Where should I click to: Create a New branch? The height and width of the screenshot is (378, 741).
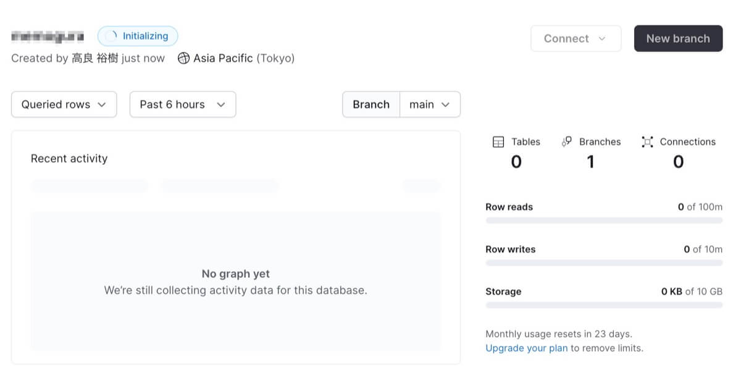pos(678,39)
